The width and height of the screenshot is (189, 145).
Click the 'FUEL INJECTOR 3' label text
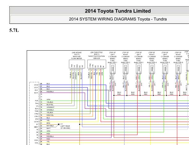point(139,61)
